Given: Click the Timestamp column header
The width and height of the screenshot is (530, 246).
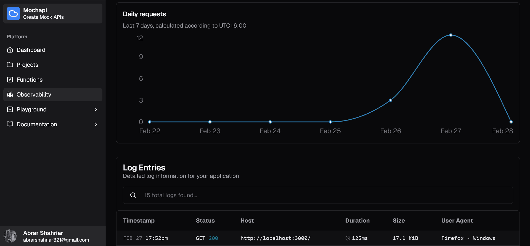Looking at the screenshot, I should pyautogui.click(x=139, y=221).
